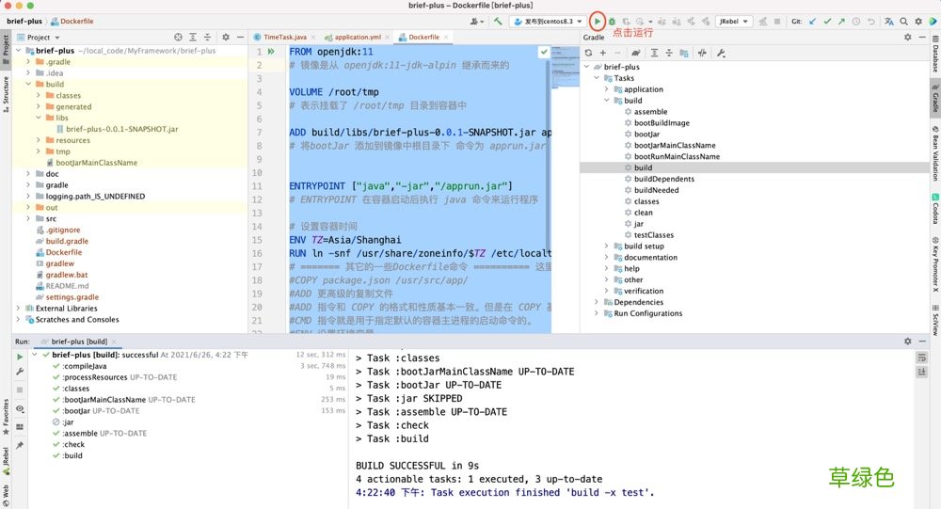
Task: Hide the Run tool window minimize icon
Action: coord(922,341)
